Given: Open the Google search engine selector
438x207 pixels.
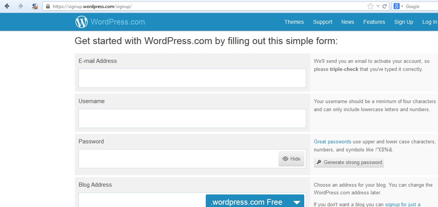Looking at the screenshot, I should click(x=399, y=6).
